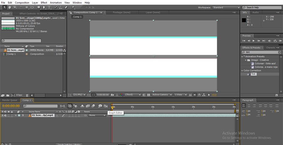The width and height of the screenshot is (283, 145).
Task: Open resolution (Third) dropdown
Action: pyautogui.click(x=133, y=95)
